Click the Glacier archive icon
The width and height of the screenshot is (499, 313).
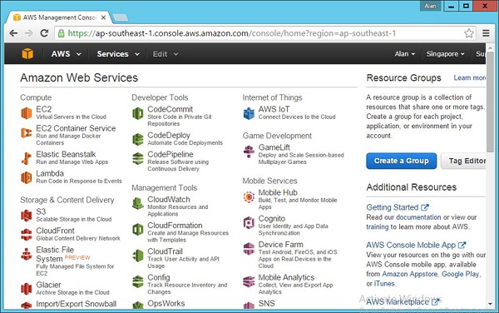[x=27, y=289]
